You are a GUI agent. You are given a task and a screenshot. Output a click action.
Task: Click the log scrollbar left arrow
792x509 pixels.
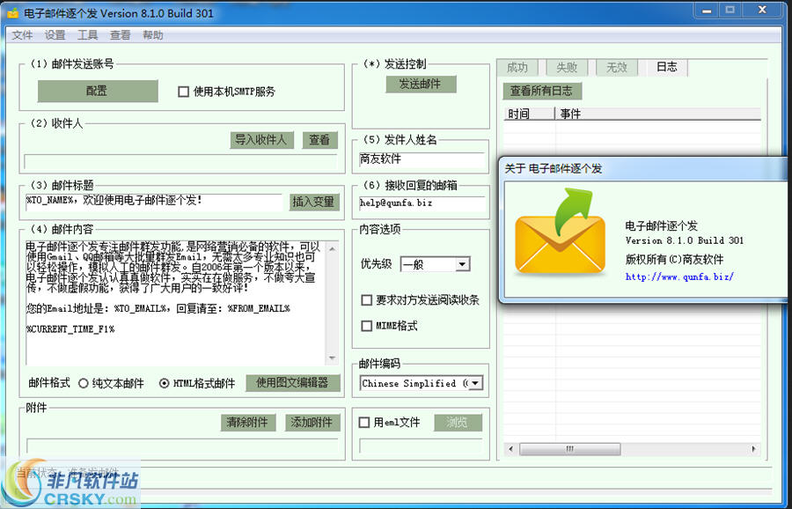click(x=510, y=449)
